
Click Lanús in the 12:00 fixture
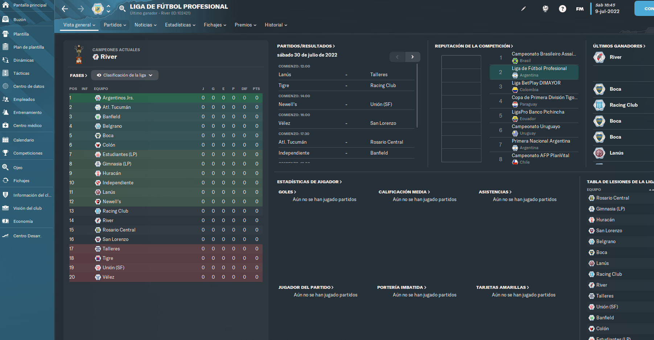point(285,75)
